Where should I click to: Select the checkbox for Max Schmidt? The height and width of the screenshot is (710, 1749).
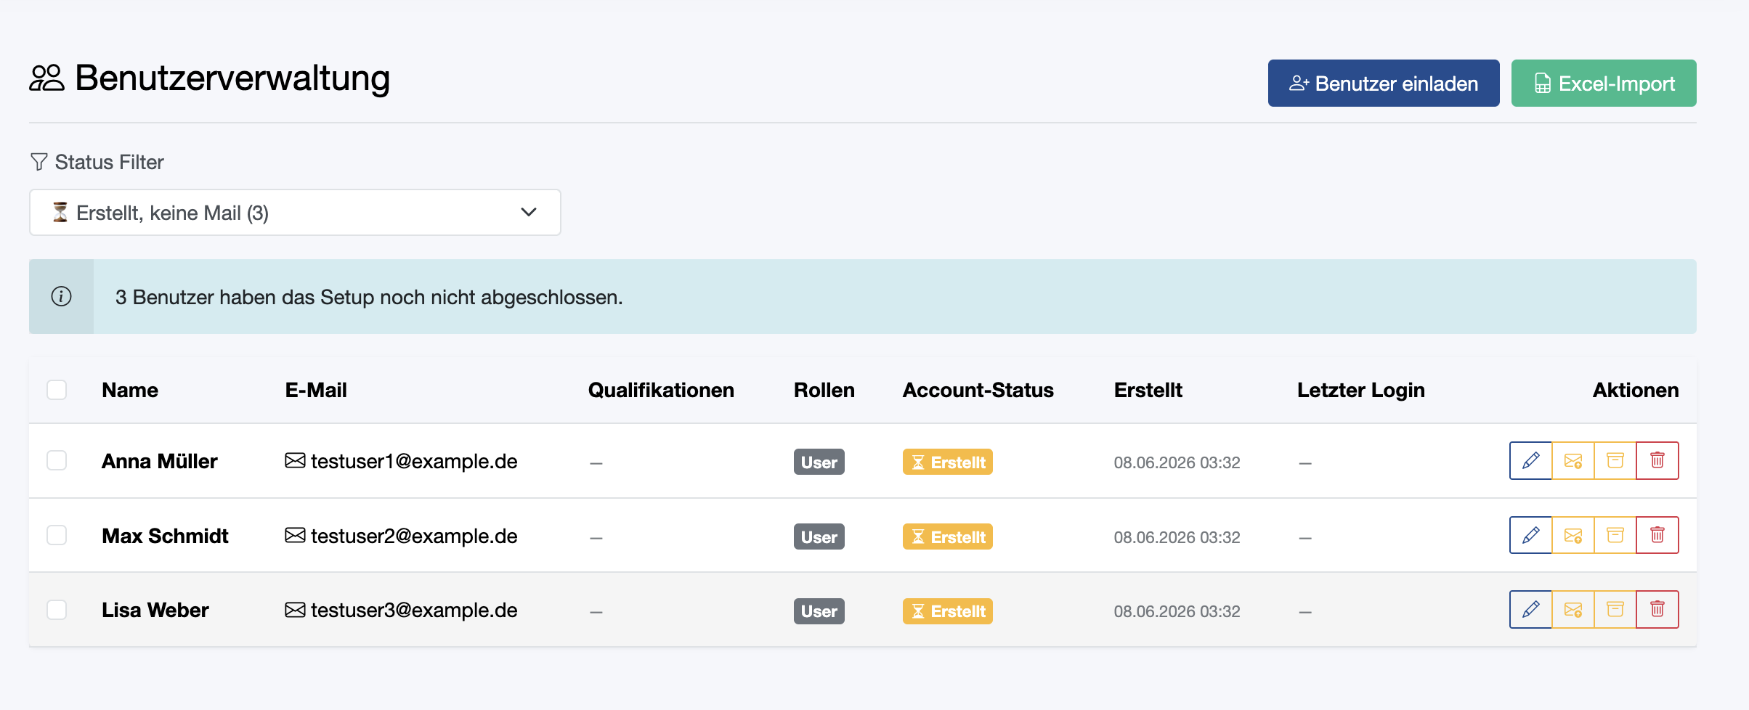[57, 535]
